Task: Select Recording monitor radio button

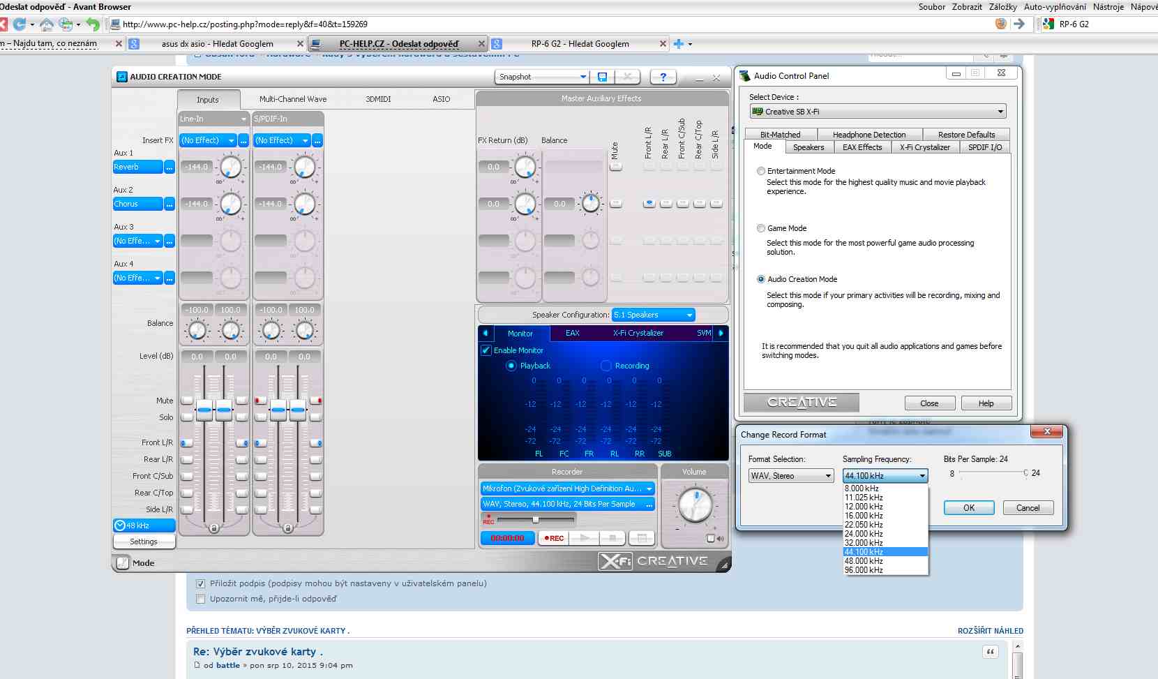Action: pyautogui.click(x=606, y=366)
